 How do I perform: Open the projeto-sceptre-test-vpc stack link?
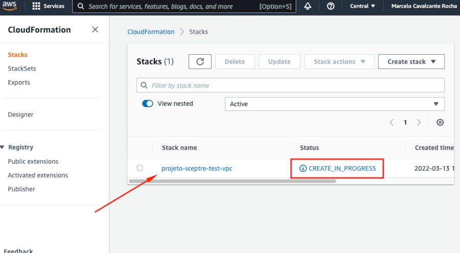click(x=197, y=168)
